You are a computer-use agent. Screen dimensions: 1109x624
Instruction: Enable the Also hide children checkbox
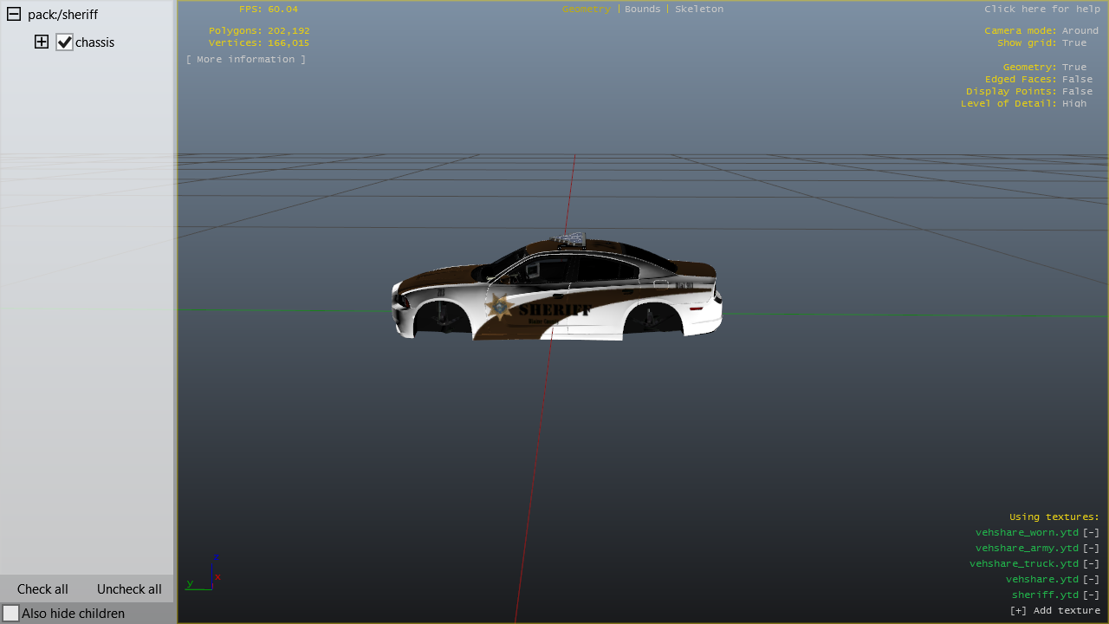pyautogui.click(x=11, y=614)
